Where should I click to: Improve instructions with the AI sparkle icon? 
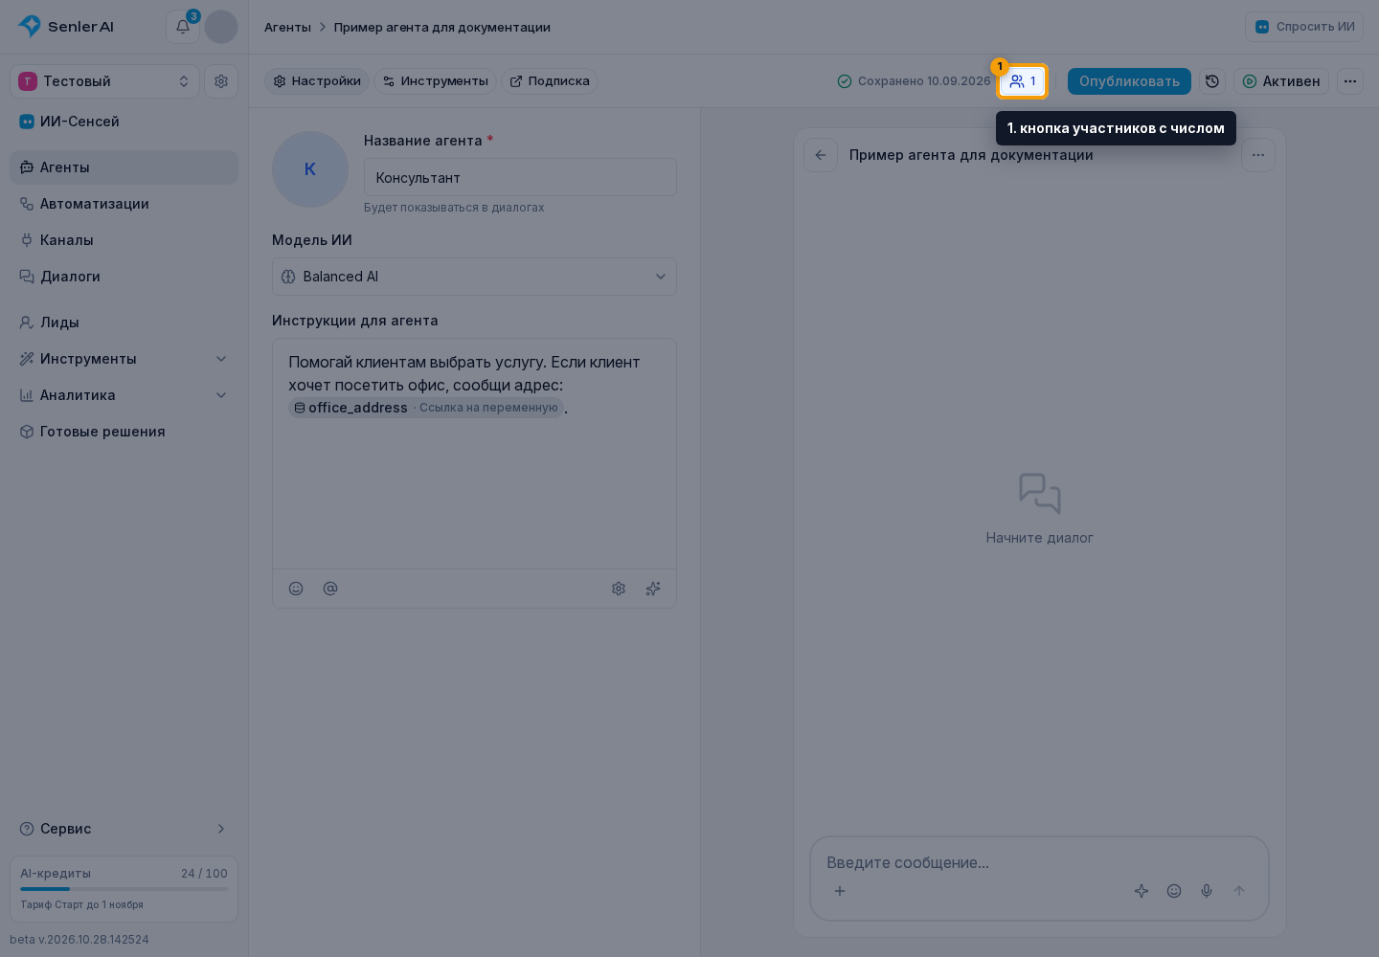click(x=653, y=589)
